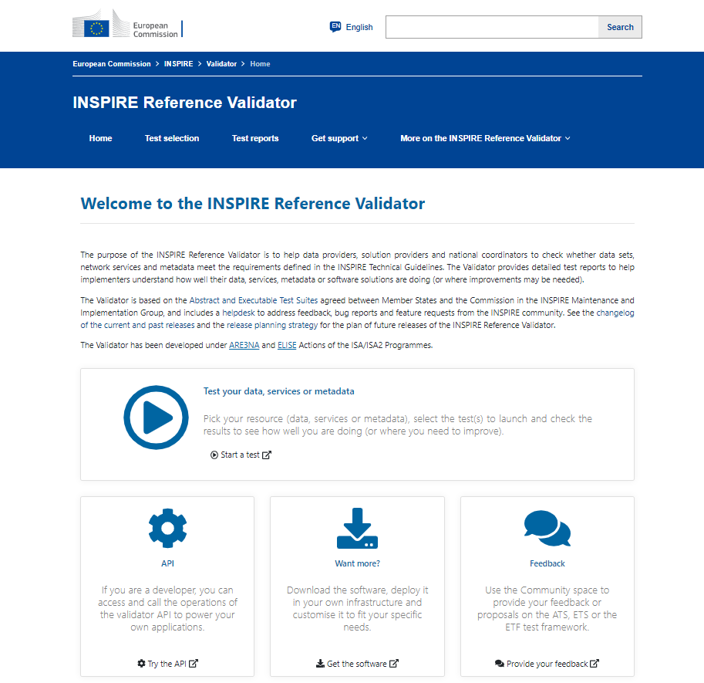
Task: Click the API gear icon
Action: point(167,529)
